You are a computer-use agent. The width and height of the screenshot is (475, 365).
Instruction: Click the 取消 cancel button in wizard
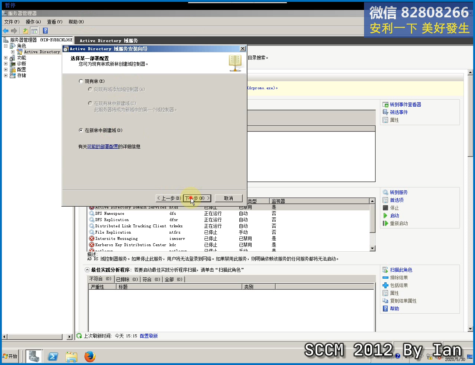(229, 198)
